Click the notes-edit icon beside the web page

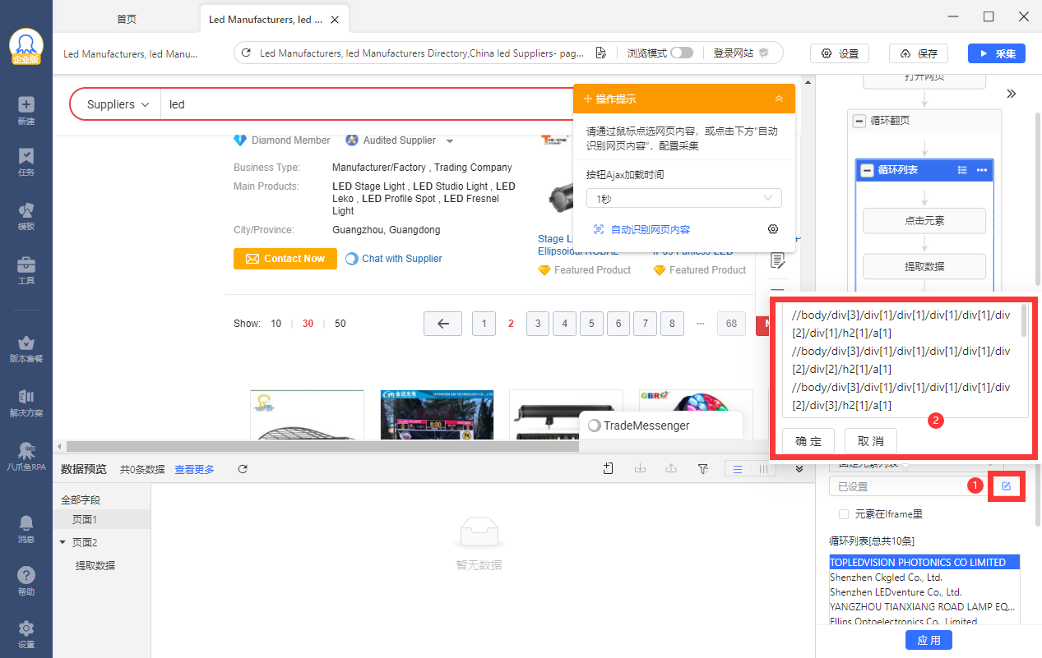point(776,260)
